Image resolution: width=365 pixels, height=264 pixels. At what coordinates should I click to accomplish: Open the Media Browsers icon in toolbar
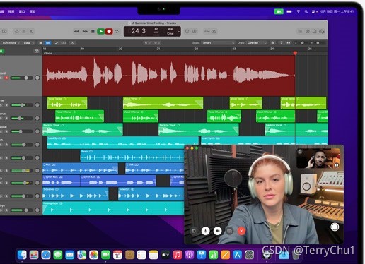click(322, 31)
